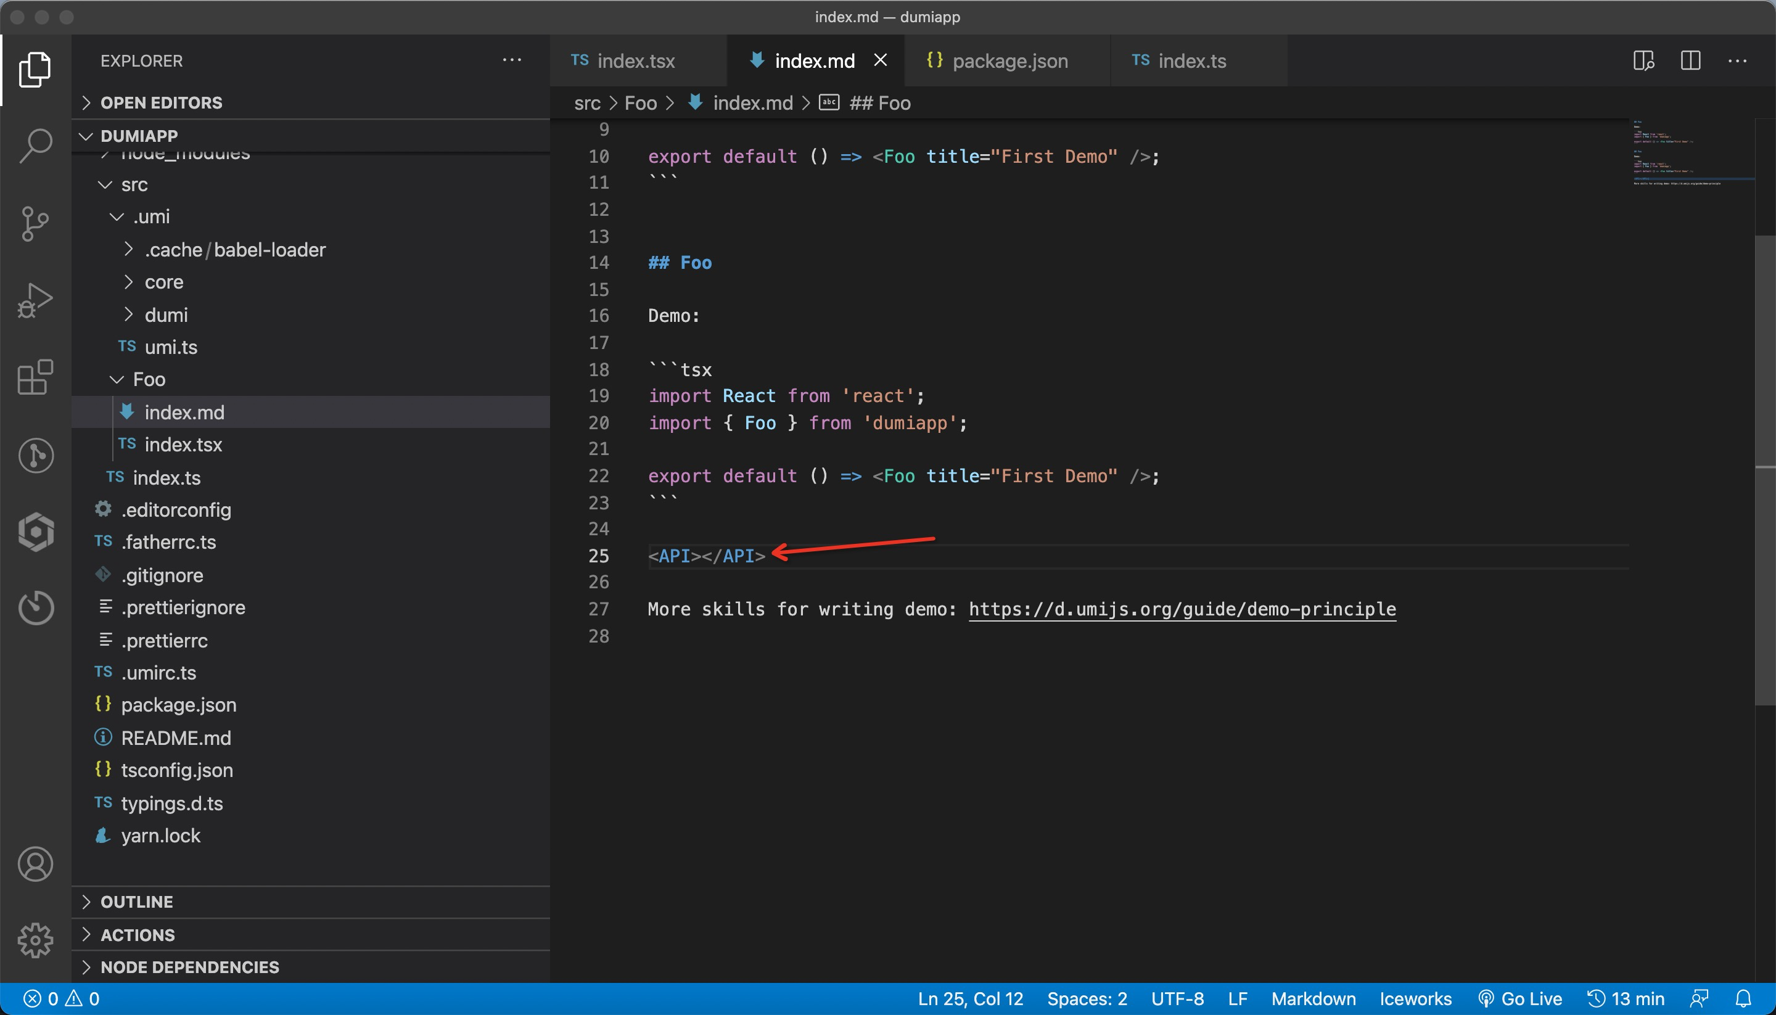
Task: Open markdown preview to the side
Action: point(1643,60)
